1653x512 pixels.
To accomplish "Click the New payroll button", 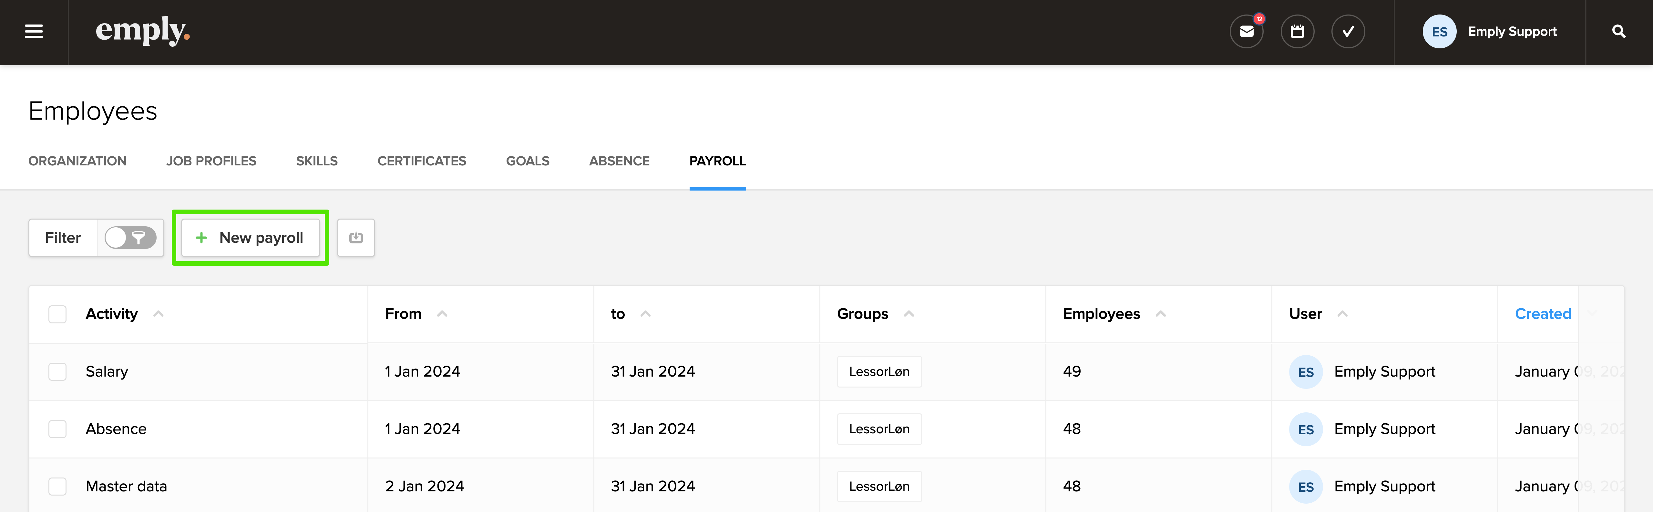I will [x=250, y=238].
